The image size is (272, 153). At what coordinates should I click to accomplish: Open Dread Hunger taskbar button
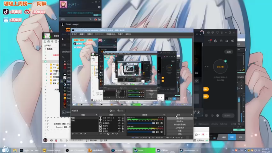(190, 150)
